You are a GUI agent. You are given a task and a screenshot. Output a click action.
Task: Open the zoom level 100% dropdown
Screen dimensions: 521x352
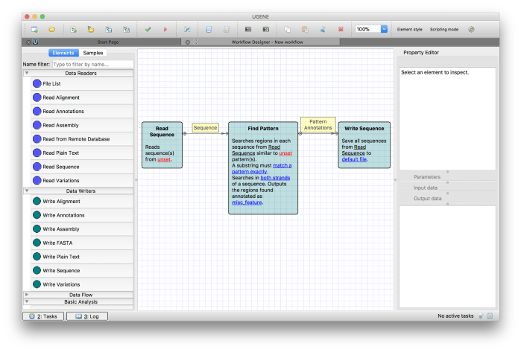tap(384, 29)
